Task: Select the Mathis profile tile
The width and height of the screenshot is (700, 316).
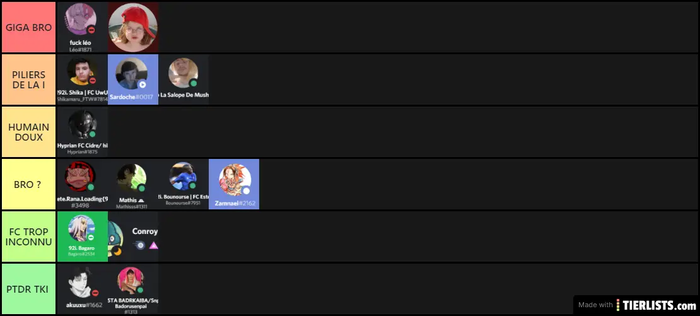Action: (x=133, y=184)
